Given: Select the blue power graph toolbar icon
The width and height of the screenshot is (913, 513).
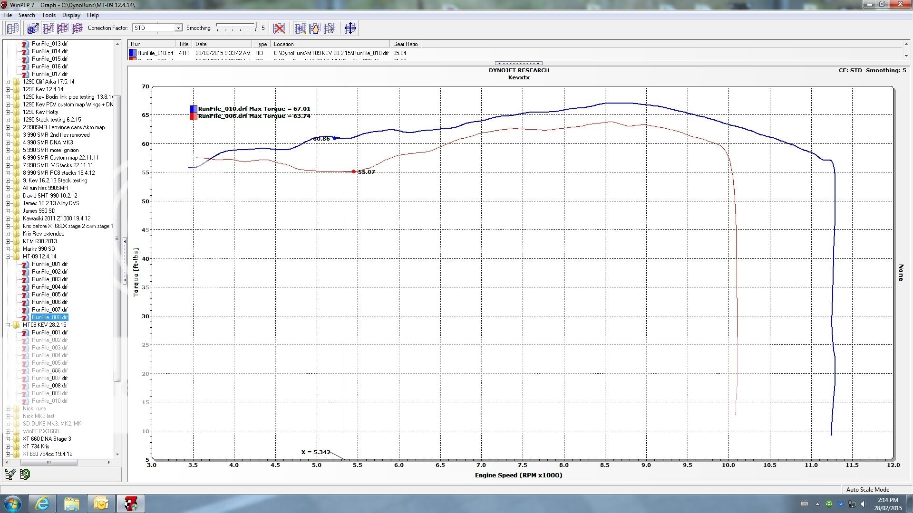Looking at the screenshot, I should pos(32,28).
